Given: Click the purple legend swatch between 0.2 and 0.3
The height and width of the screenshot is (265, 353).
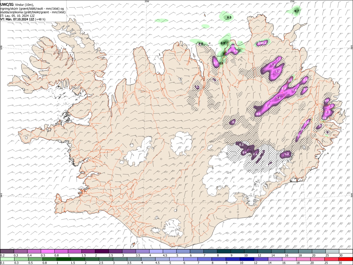Looking at the screenshot, I should (x=7, y=251).
